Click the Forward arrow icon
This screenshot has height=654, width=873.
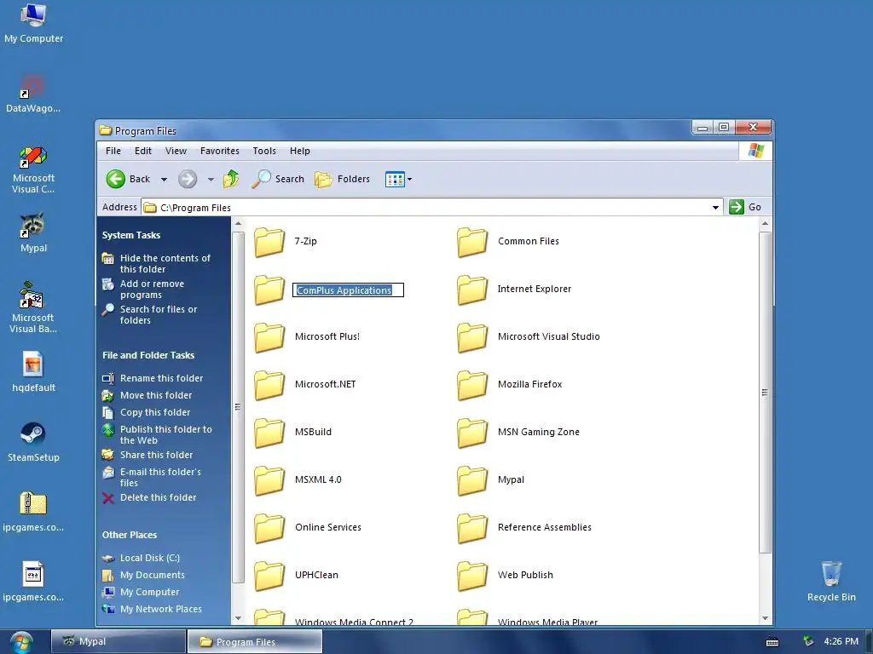188,179
